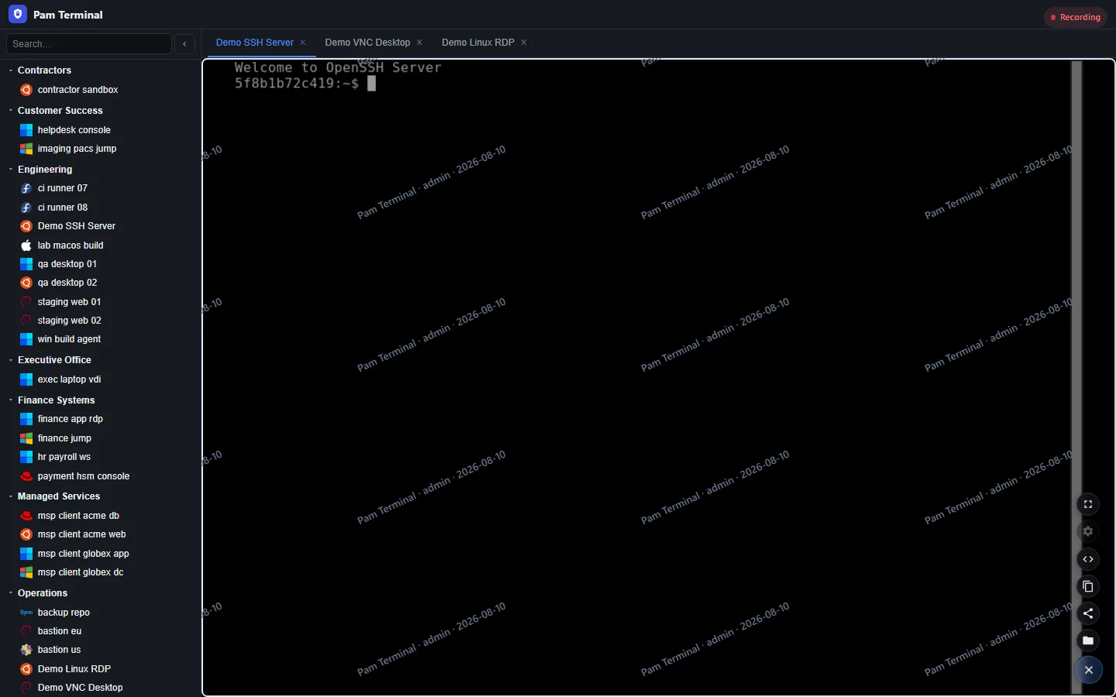The height and width of the screenshot is (697, 1116).
Task: Click the qa desktop 02 Ubuntu icon
Action: pyautogui.click(x=26, y=283)
